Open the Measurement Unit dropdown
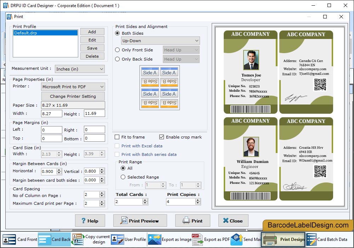Screen dimensions: 354x248 coord(80,69)
